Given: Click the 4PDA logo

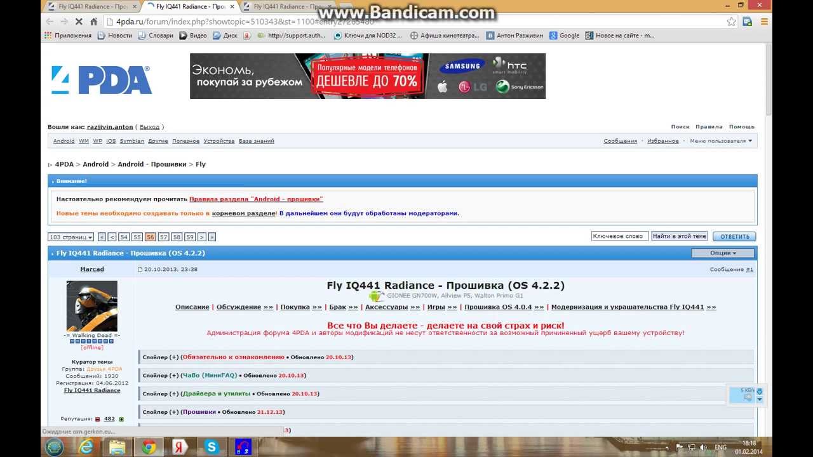Looking at the screenshot, I should (101, 80).
